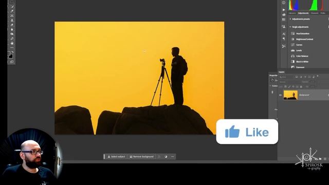Open the layer Opacity value dropdown
Viewport: 329px width, 185px height.
313,82
